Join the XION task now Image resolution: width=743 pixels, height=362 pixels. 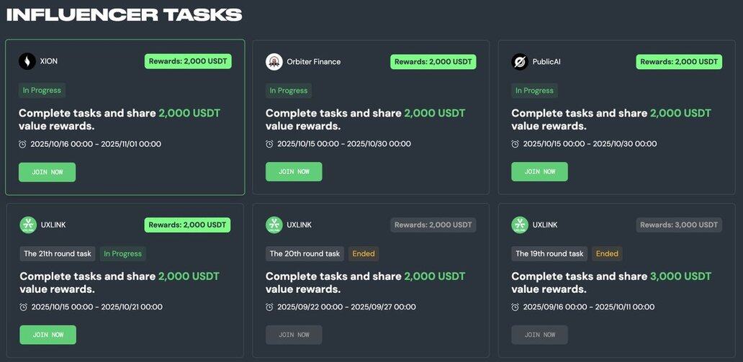47,172
